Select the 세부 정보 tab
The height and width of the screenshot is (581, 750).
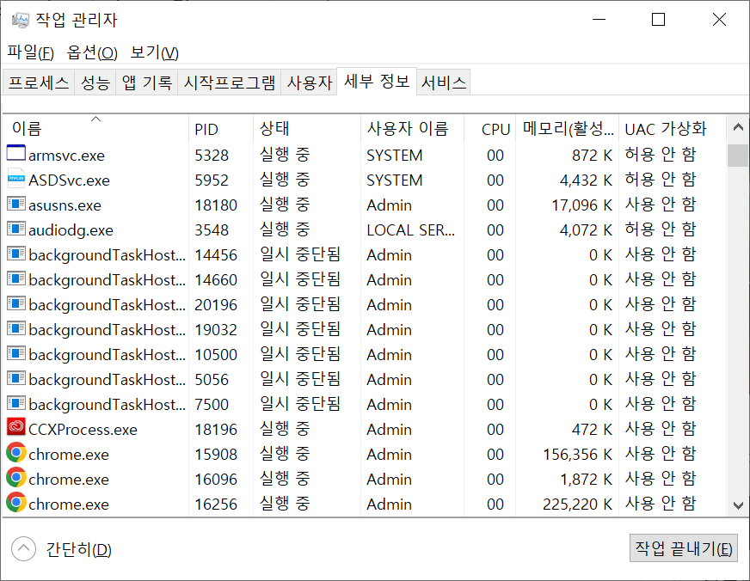(377, 82)
